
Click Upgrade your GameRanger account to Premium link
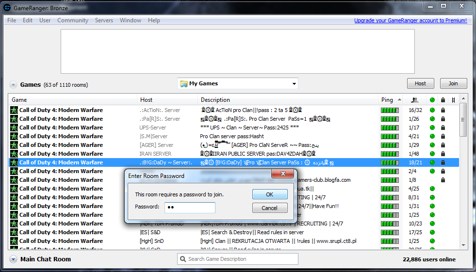pyautogui.click(x=410, y=20)
